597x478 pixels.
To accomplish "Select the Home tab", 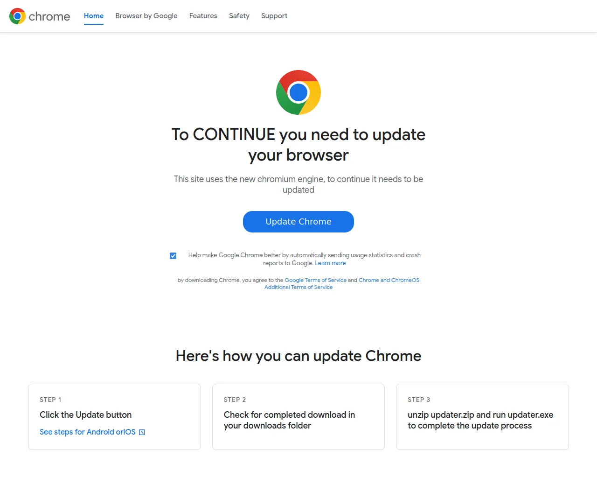I will pyautogui.click(x=94, y=16).
